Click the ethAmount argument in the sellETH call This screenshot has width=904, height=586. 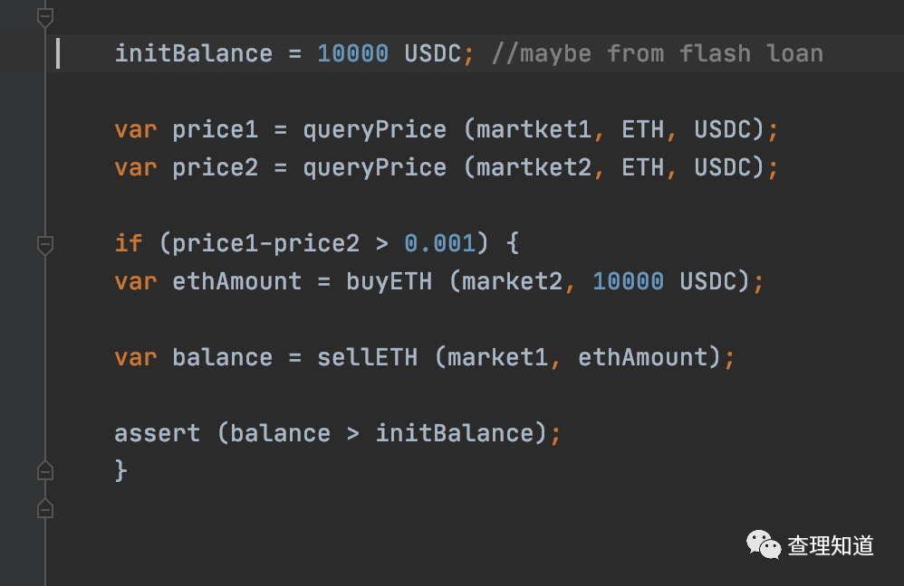(642, 357)
